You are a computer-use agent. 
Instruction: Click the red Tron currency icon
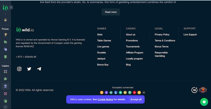135,92
